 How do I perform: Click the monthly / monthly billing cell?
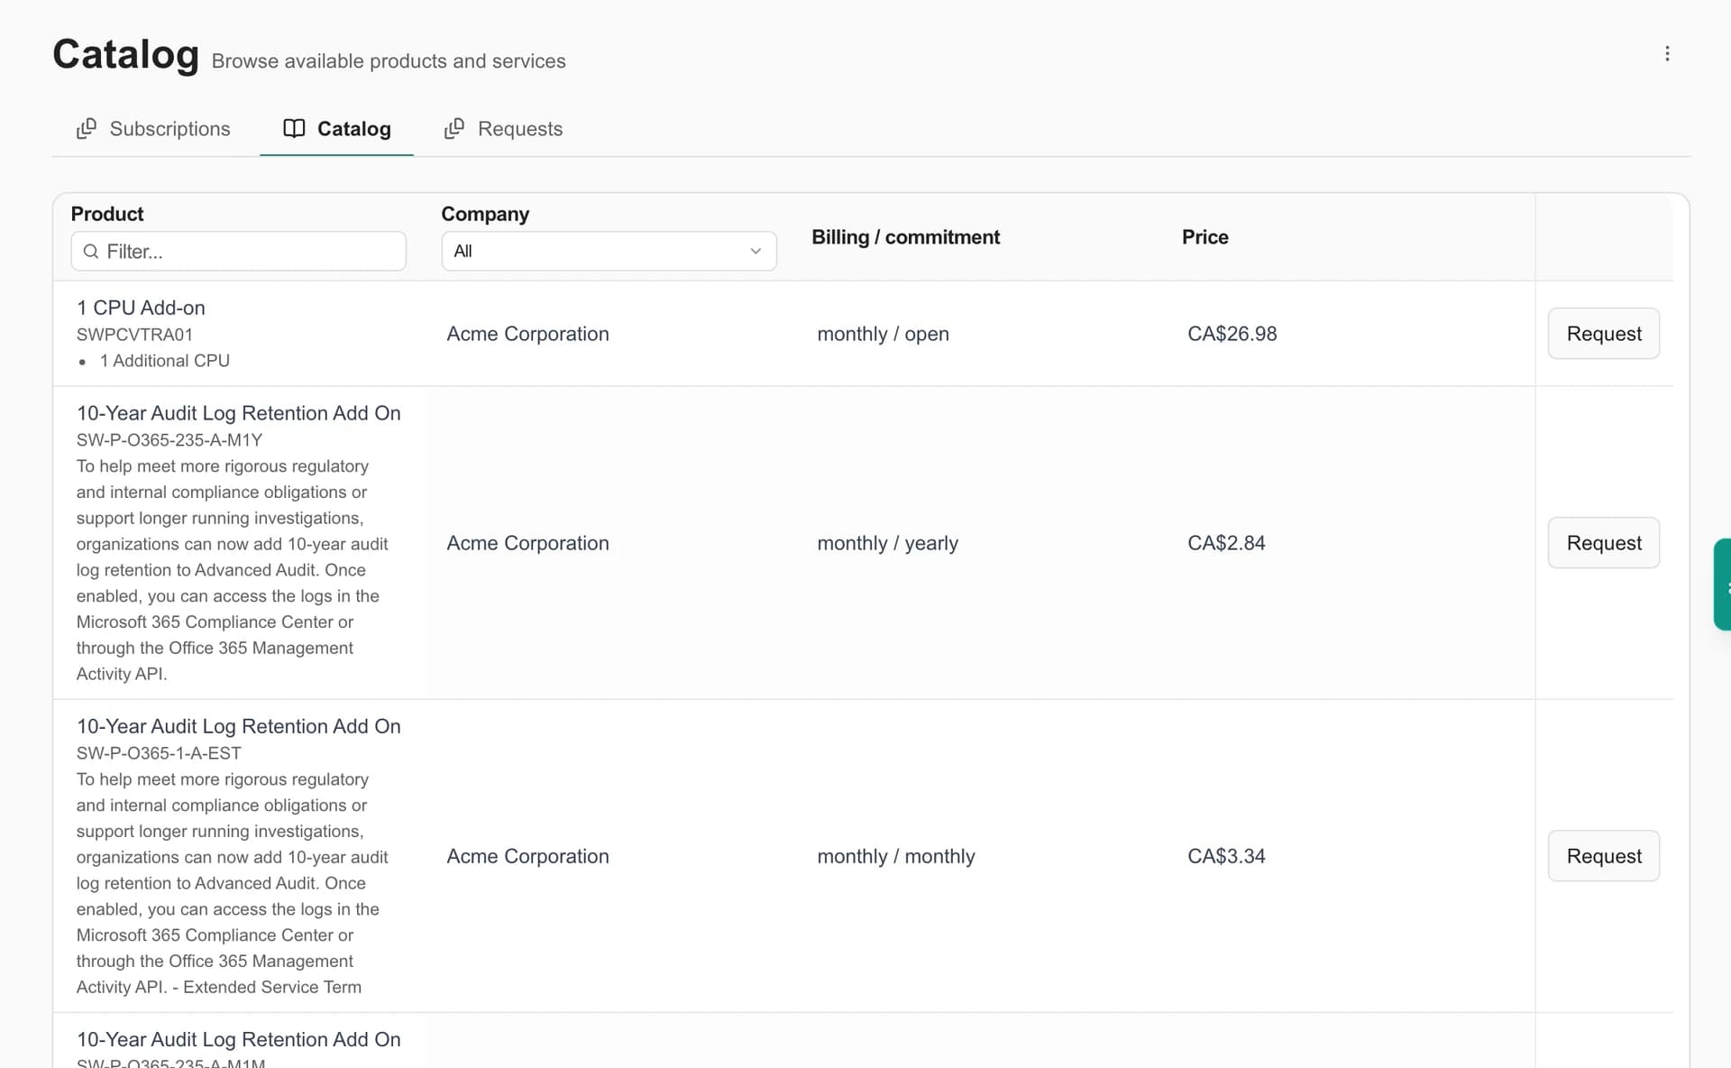895,856
